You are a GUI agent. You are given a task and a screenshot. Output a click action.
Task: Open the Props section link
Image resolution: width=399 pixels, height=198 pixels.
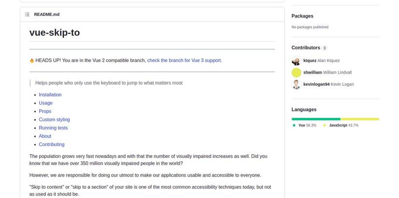[45, 111]
